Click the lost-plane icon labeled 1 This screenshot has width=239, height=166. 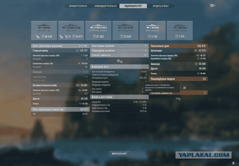click(177, 99)
